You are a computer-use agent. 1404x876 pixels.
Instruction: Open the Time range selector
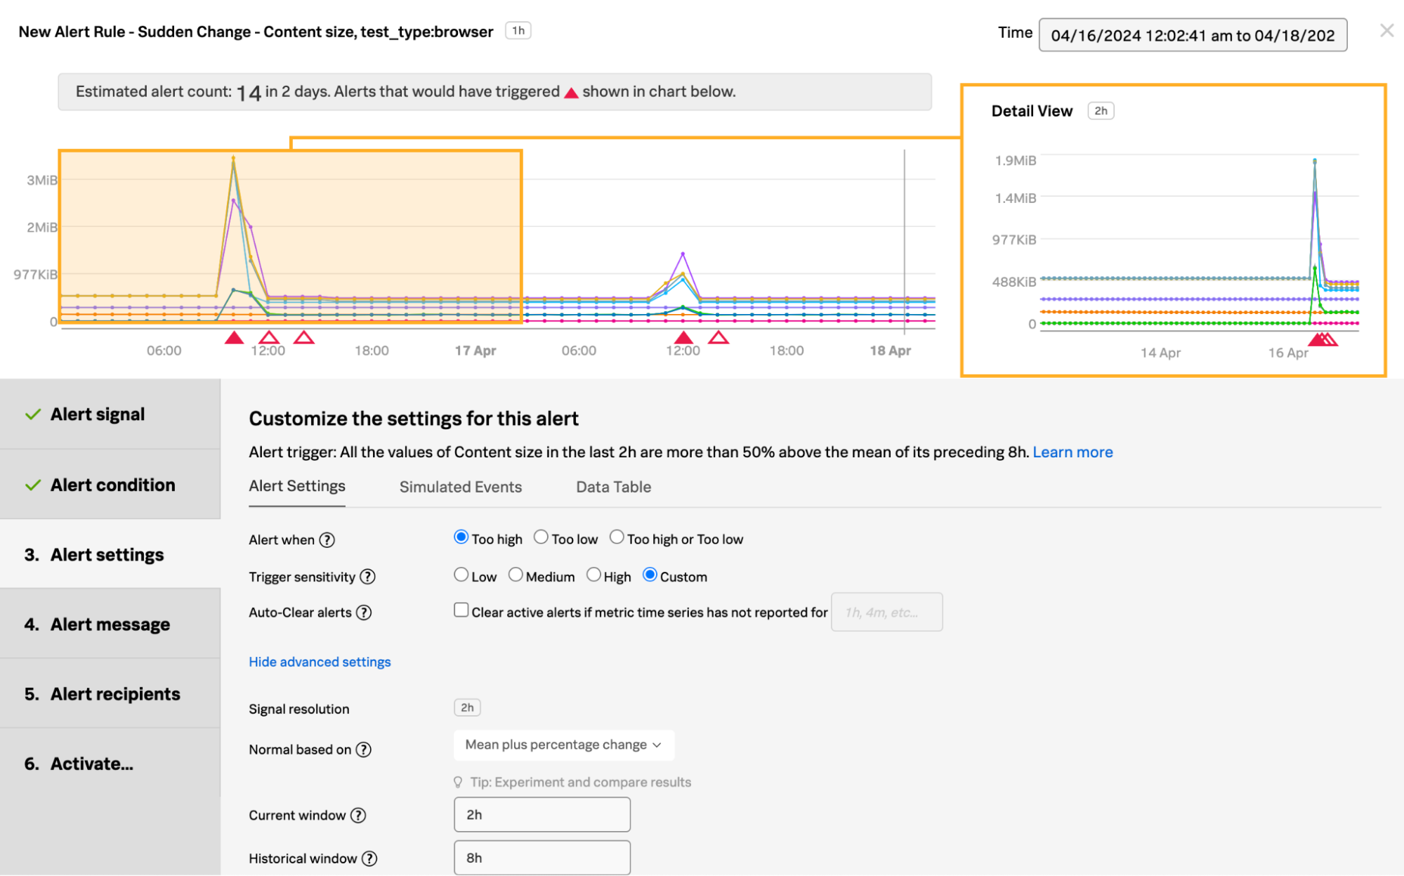coord(1193,35)
